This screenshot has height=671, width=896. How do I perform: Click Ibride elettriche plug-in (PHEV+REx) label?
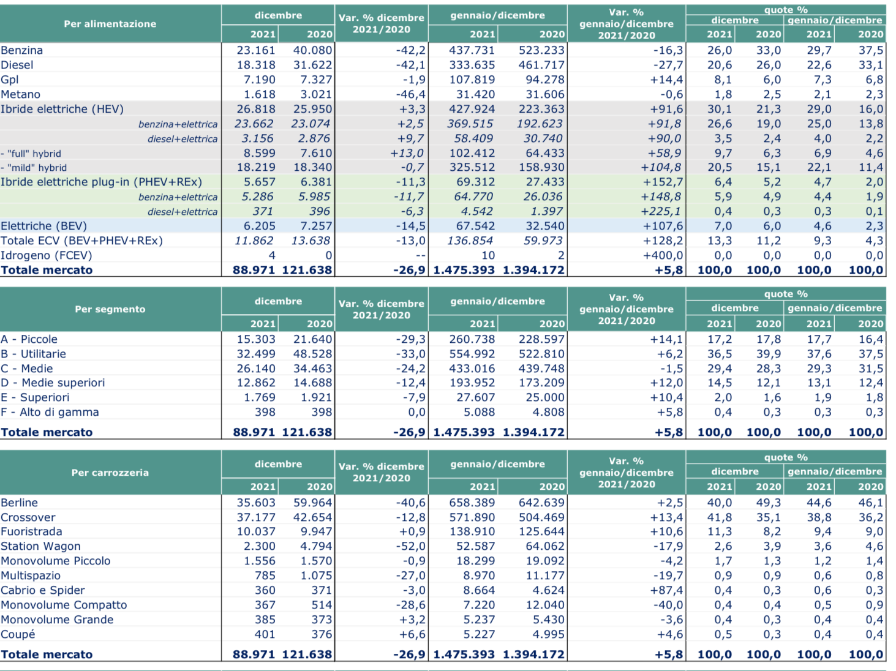[x=101, y=182]
